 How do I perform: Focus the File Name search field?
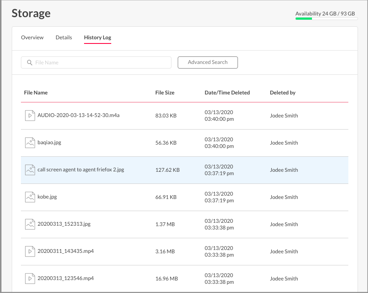coord(96,62)
